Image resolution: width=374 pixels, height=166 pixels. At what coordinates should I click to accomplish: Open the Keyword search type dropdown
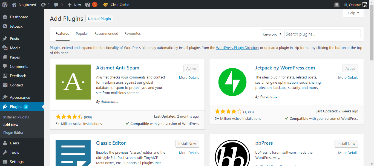tap(272, 34)
